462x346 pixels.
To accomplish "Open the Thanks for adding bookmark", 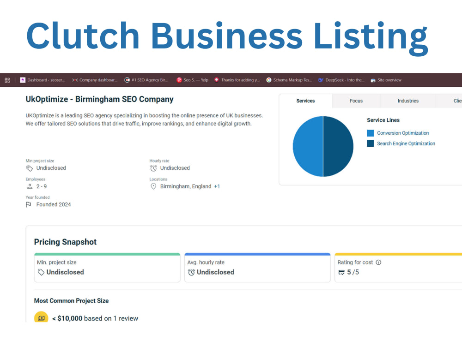I will click(x=237, y=80).
